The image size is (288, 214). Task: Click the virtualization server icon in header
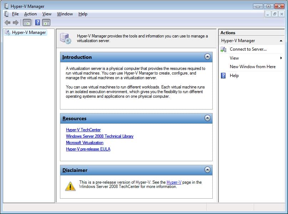[65, 38]
